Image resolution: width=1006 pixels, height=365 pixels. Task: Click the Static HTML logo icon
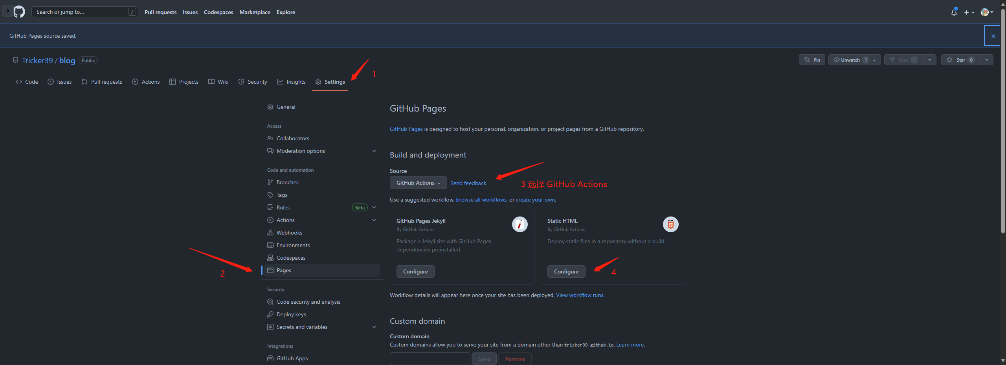coord(670,224)
